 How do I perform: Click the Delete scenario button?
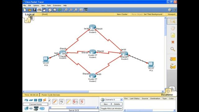coord(117,104)
